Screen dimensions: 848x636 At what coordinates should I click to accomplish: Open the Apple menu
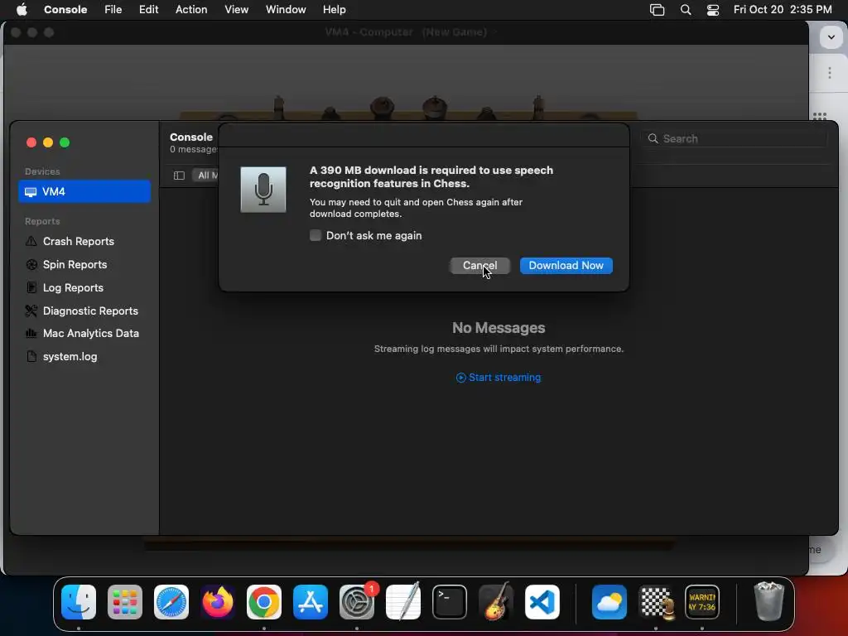click(x=22, y=9)
